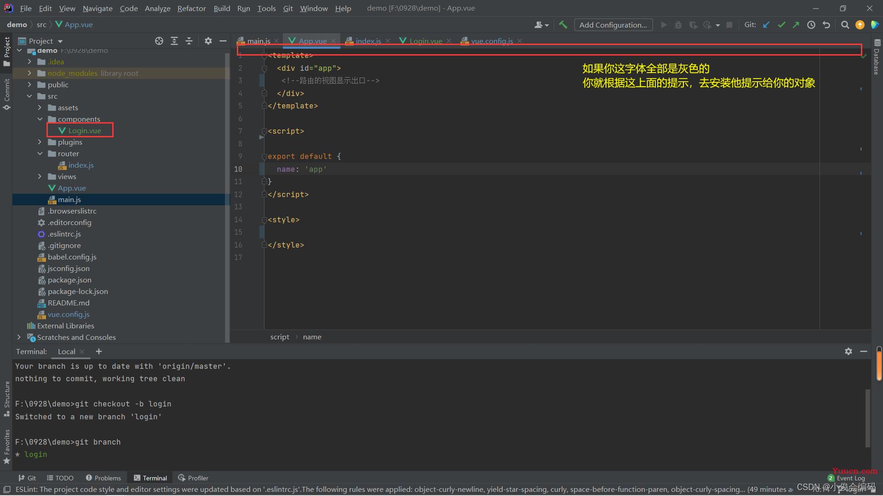Click Add Configuration button in toolbar

(612, 25)
